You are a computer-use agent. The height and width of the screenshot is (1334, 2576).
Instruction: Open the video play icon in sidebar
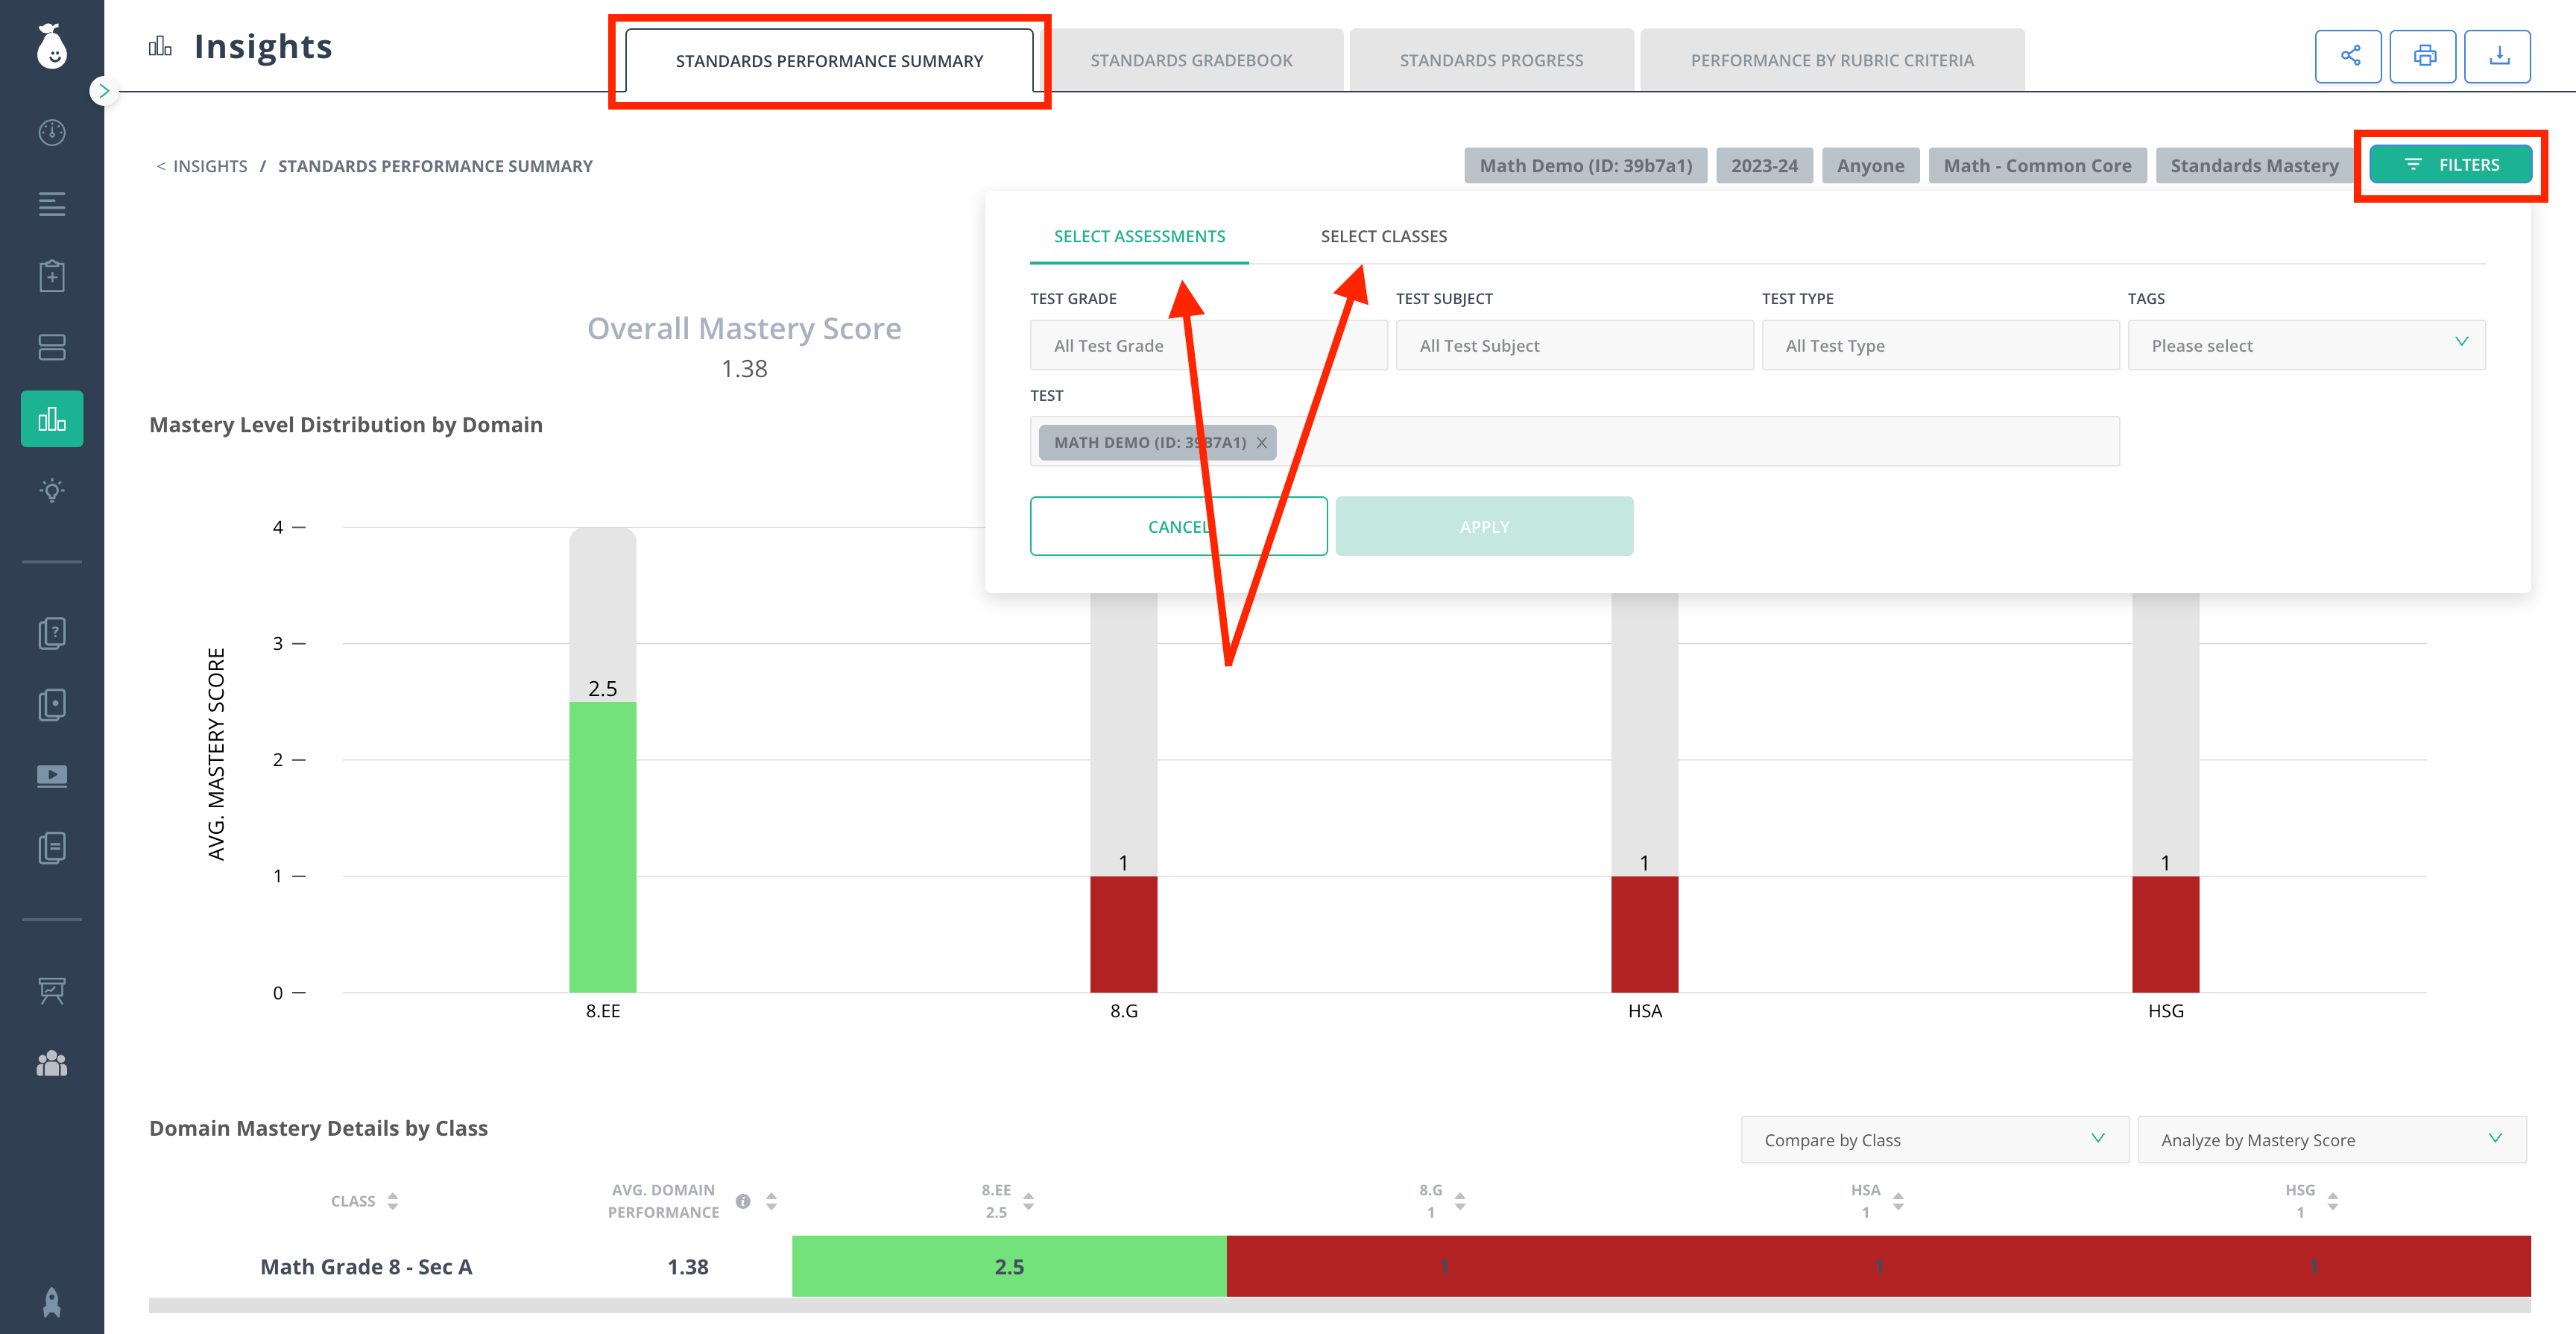click(52, 776)
